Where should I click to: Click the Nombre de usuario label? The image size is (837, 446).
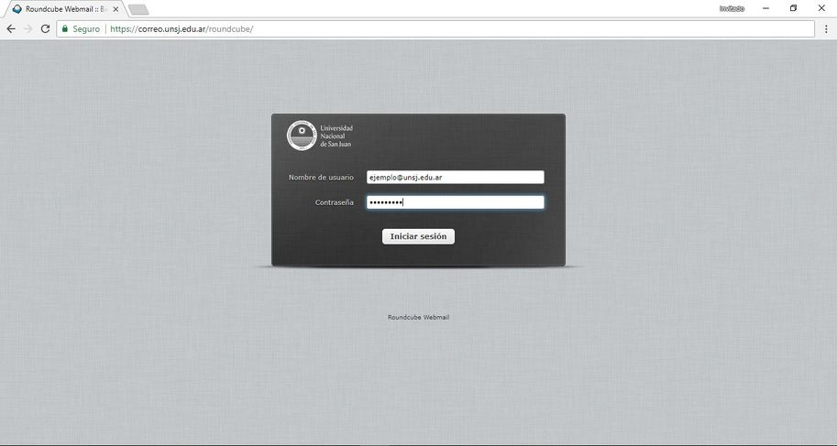(x=321, y=178)
